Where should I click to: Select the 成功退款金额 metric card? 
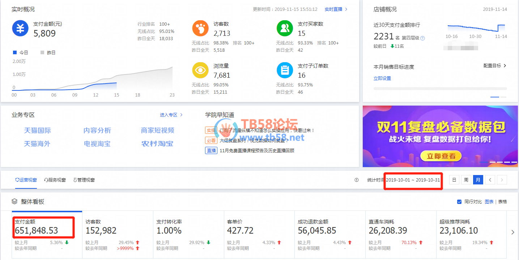point(330,235)
